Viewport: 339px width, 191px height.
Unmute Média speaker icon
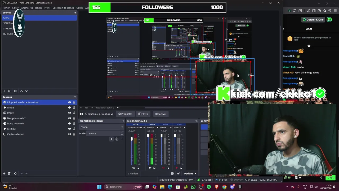point(163,168)
